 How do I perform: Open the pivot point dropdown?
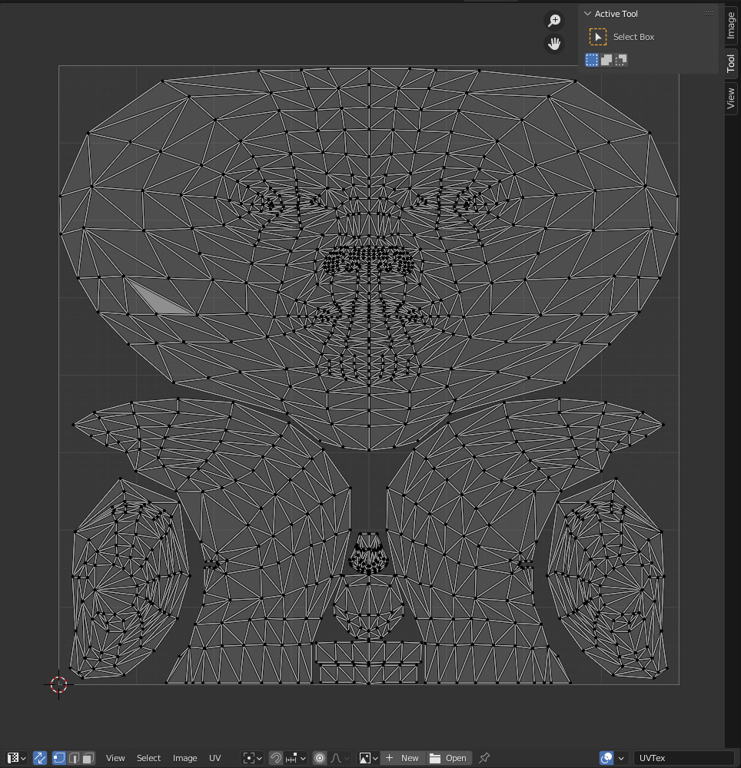click(x=253, y=758)
